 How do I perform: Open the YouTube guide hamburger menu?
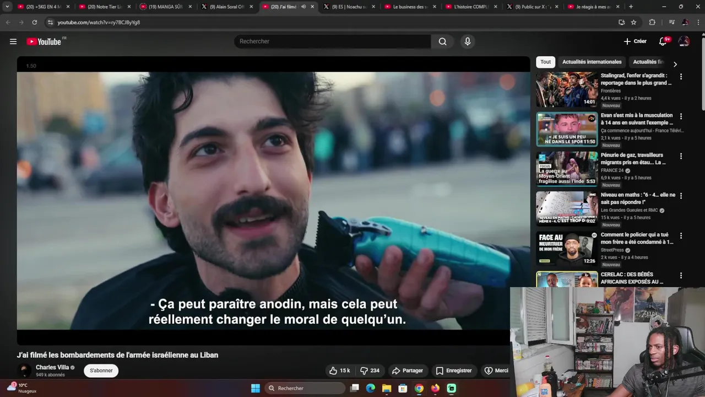coord(13,41)
